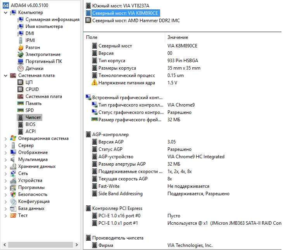Expand the Мультимедиа node
Viewport: 290px width, 250px height.
6,160
